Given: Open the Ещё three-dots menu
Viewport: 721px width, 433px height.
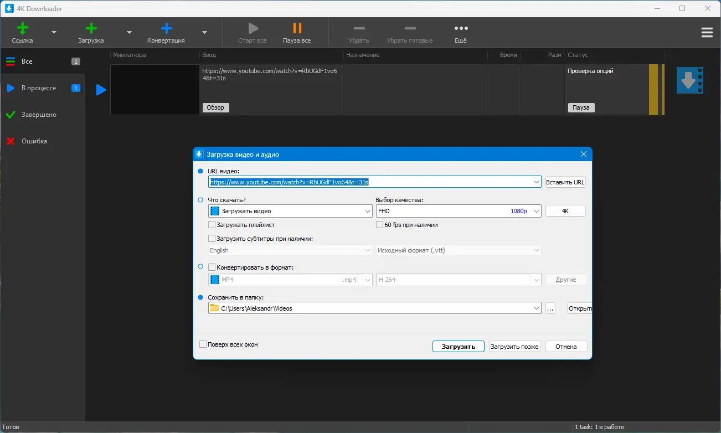Looking at the screenshot, I should point(461,29).
